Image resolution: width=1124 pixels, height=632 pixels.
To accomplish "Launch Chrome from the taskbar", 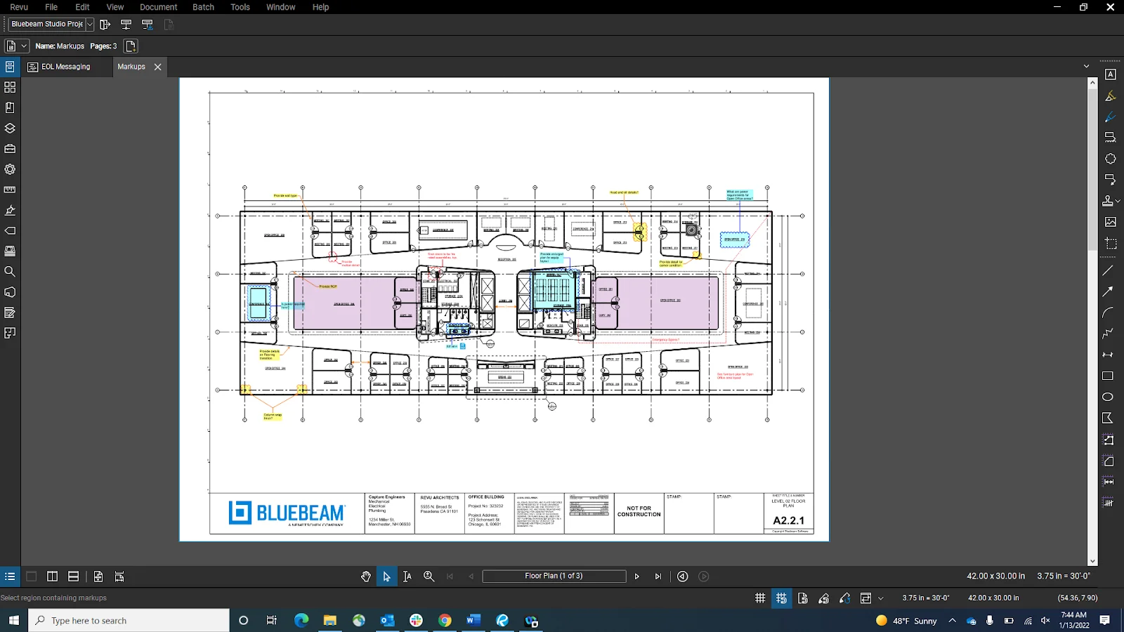I will pyautogui.click(x=445, y=621).
